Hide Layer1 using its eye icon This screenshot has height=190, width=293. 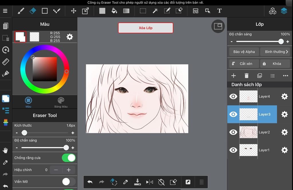(233, 150)
